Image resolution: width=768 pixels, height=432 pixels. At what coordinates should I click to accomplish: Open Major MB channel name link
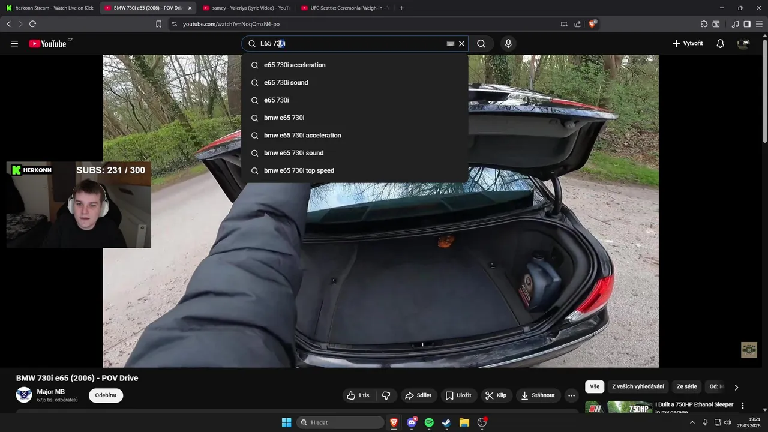[51, 392]
